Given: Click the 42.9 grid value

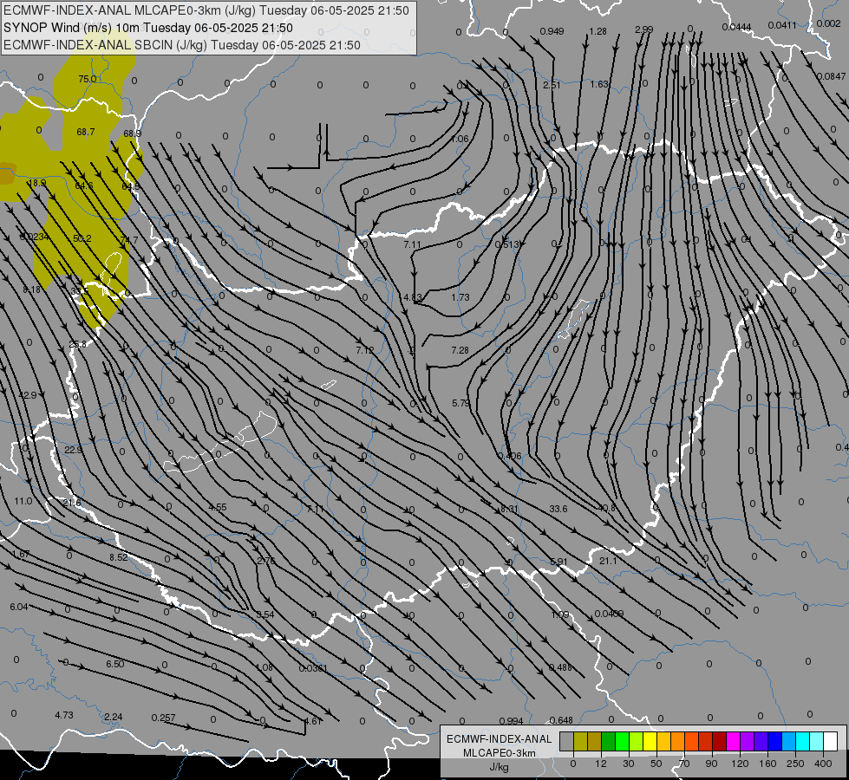Looking at the screenshot, I should [x=28, y=395].
